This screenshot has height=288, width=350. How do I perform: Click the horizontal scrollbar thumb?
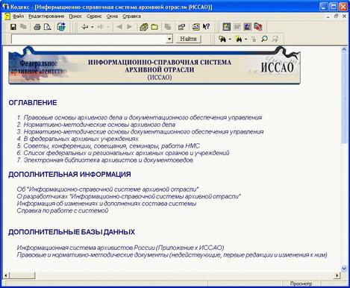tap(22, 275)
